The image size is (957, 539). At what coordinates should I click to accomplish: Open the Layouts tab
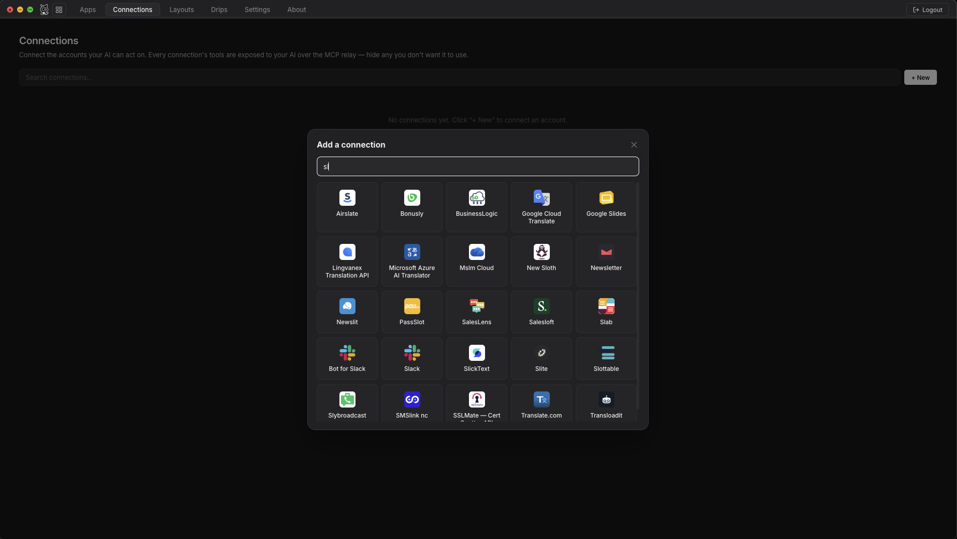[181, 10]
